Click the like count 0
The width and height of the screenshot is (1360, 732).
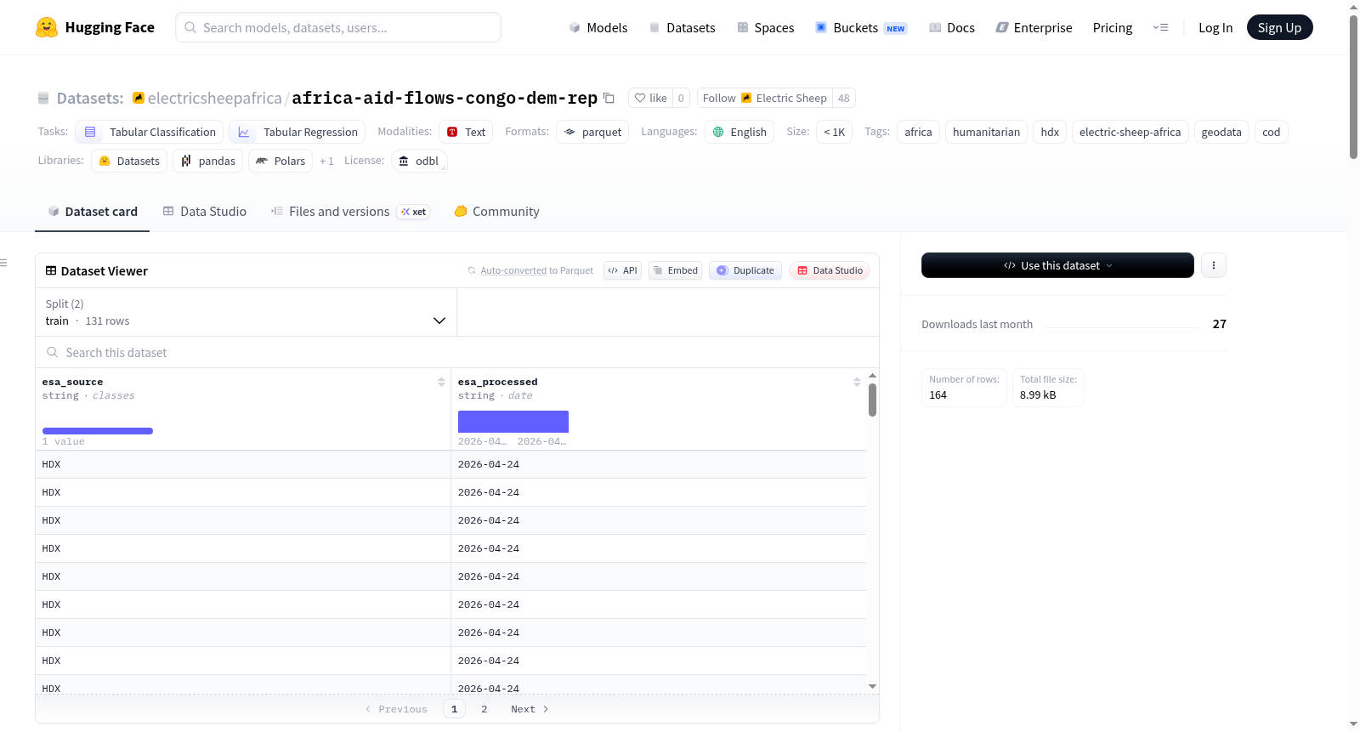[x=681, y=98]
